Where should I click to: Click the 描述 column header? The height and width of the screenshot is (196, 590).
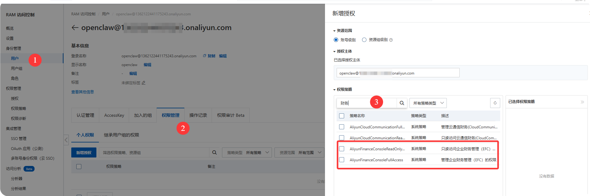click(x=445, y=116)
